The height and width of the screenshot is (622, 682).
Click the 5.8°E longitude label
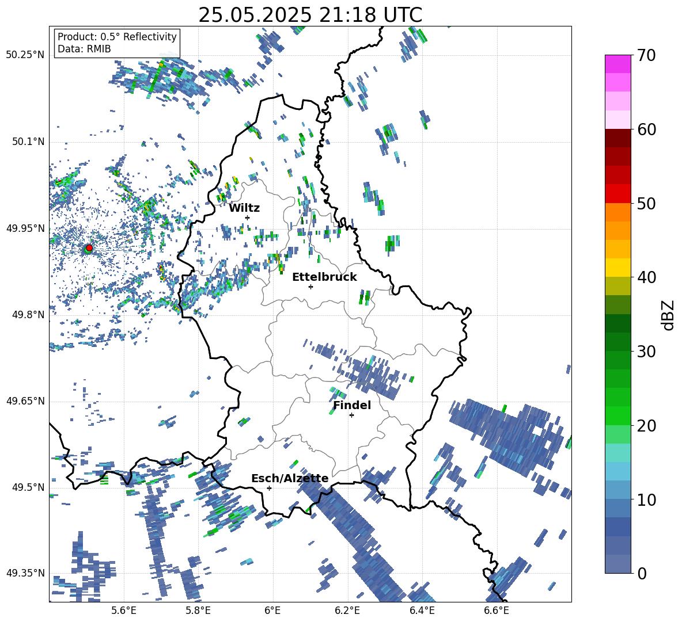[198, 610]
